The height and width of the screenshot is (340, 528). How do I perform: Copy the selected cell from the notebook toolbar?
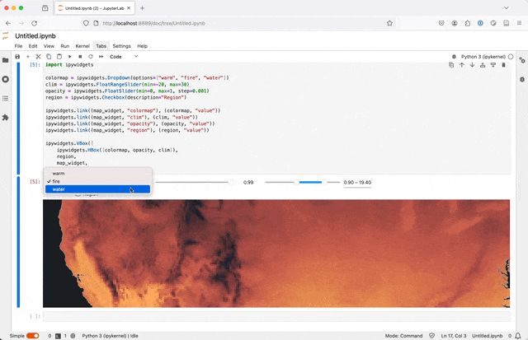pos(49,57)
